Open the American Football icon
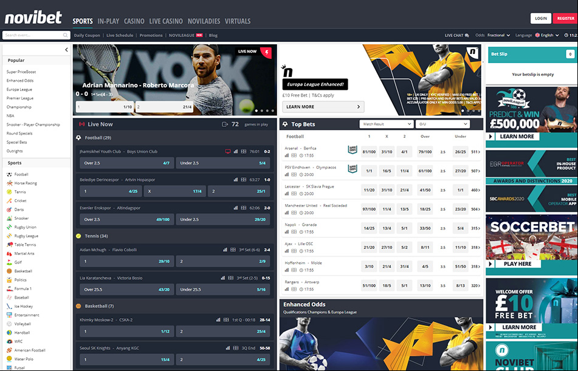 tap(9, 350)
